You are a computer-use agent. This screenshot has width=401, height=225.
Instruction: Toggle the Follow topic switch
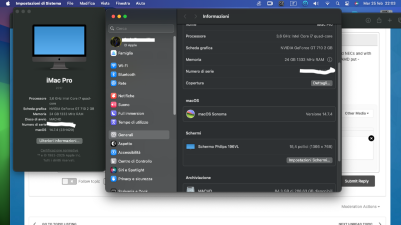click(69, 181)
